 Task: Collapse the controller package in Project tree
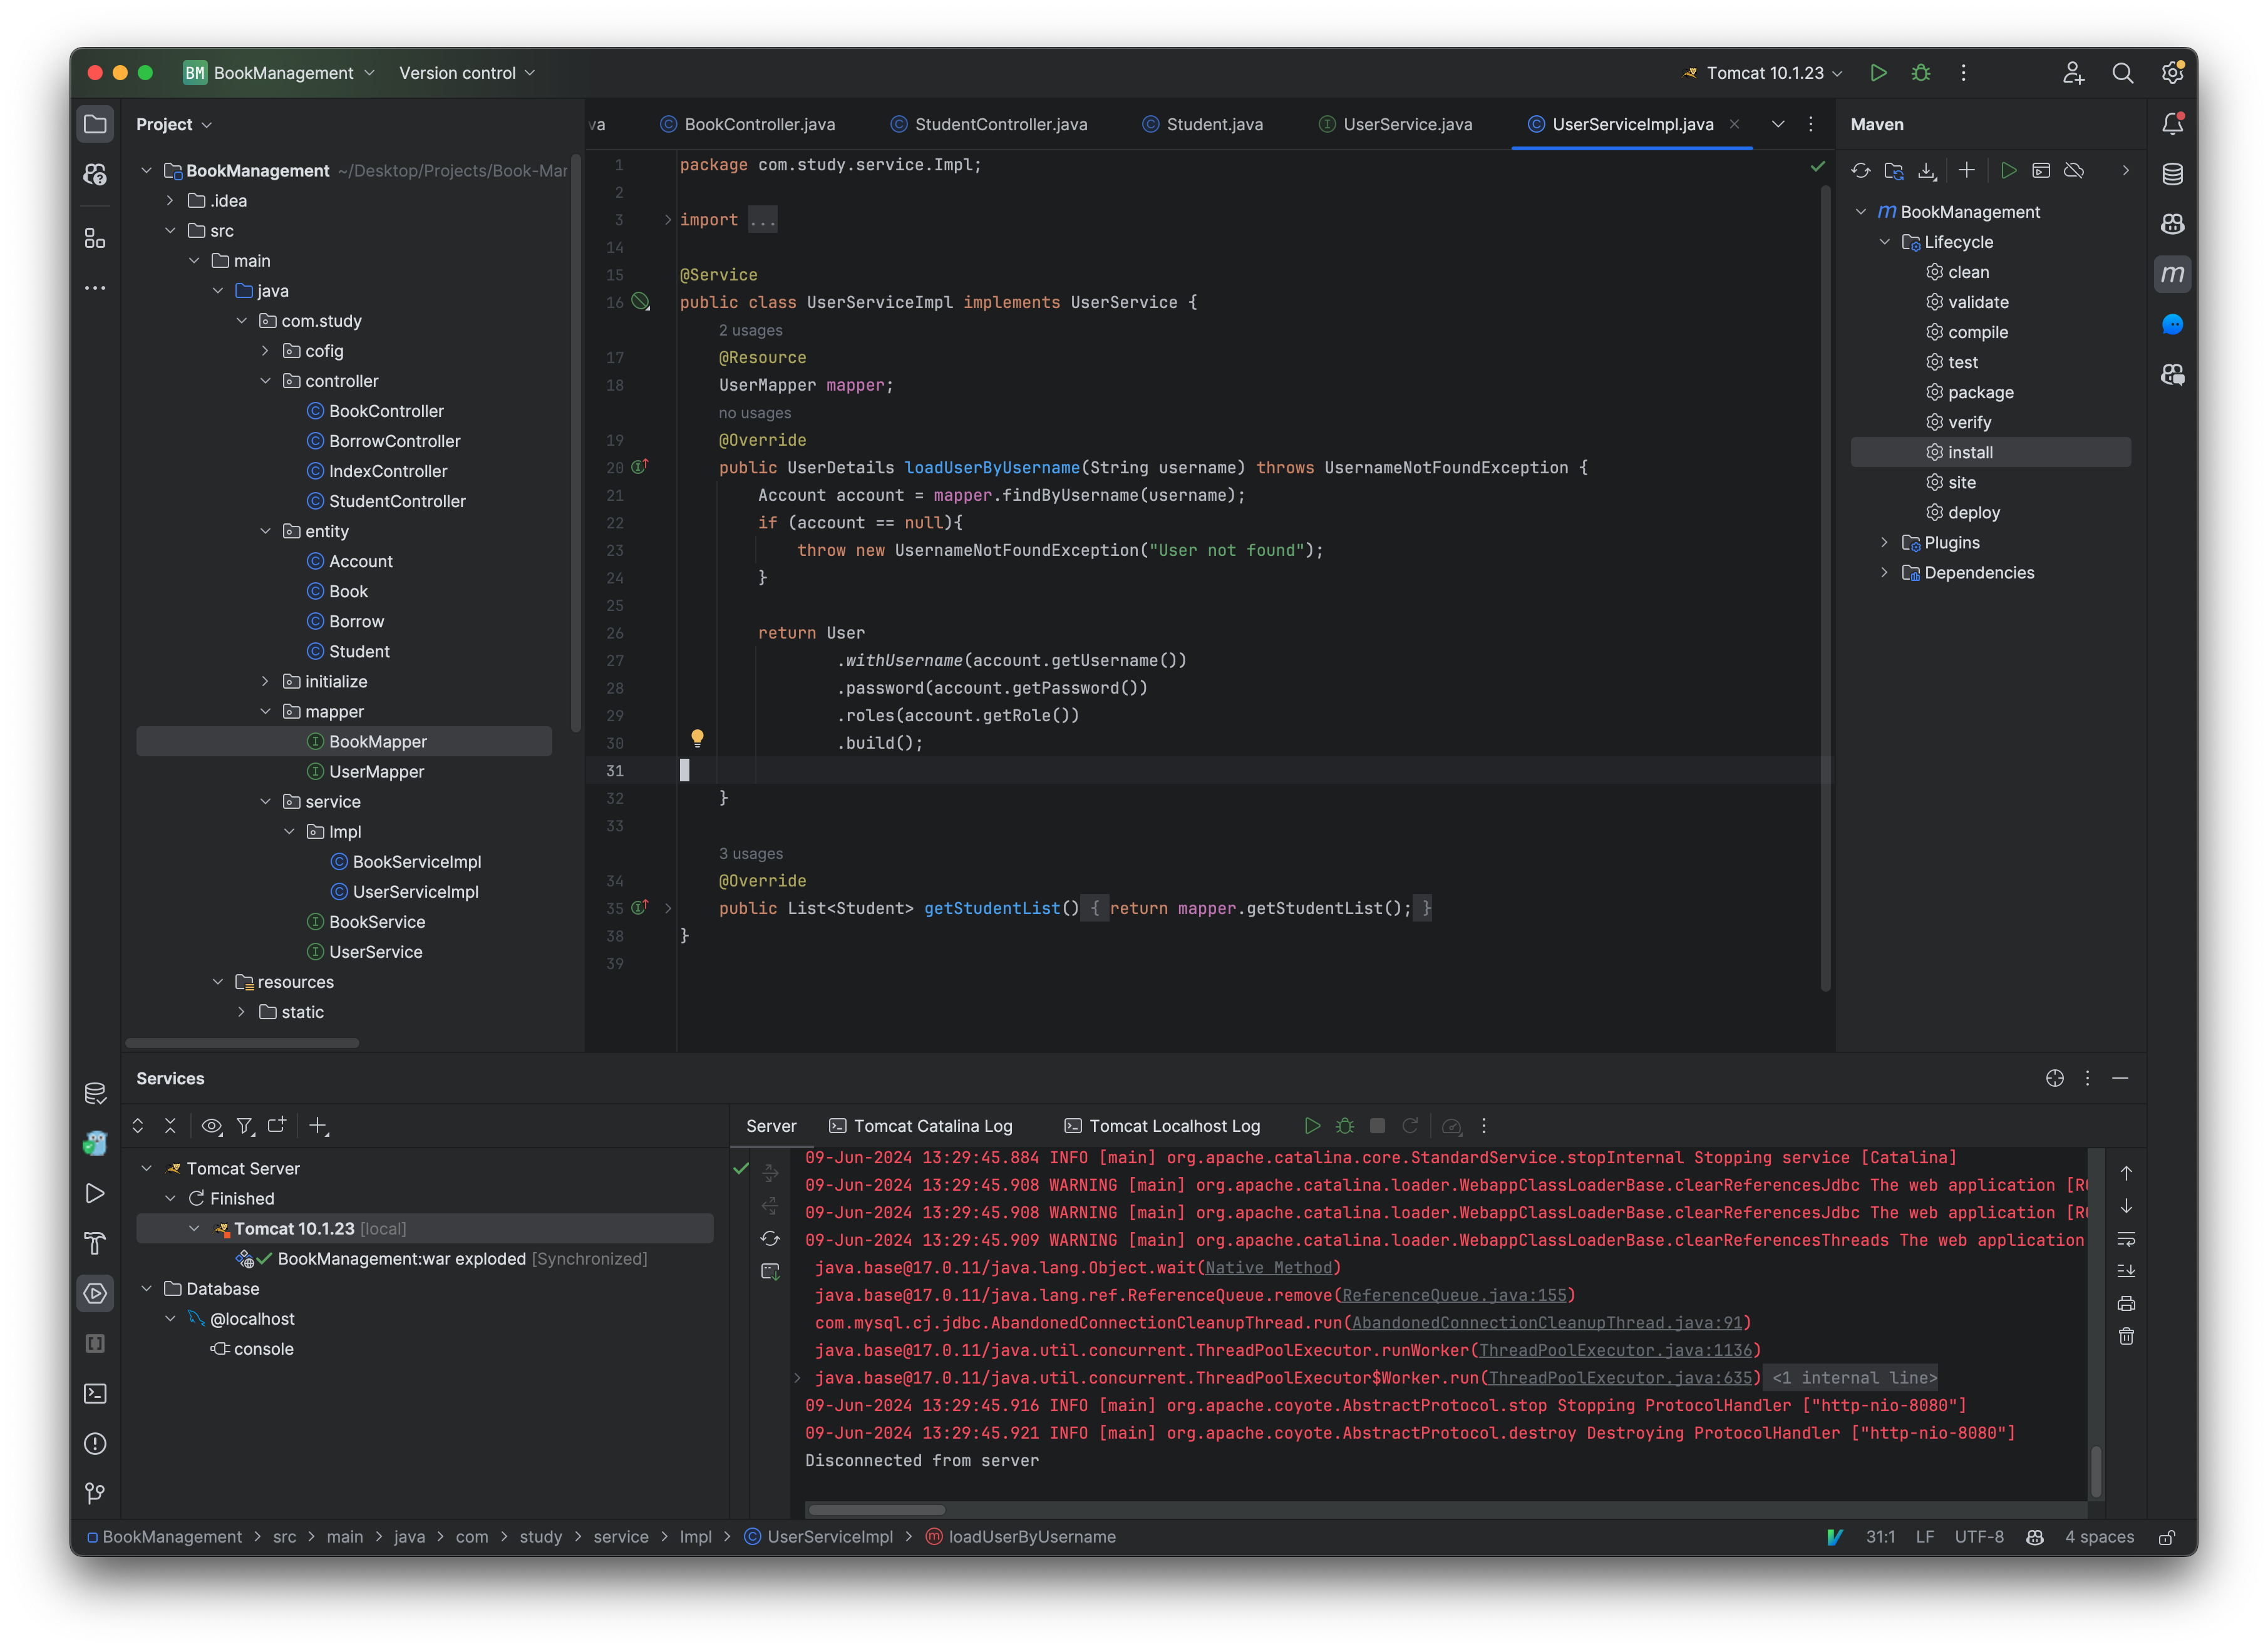(265, 380)
